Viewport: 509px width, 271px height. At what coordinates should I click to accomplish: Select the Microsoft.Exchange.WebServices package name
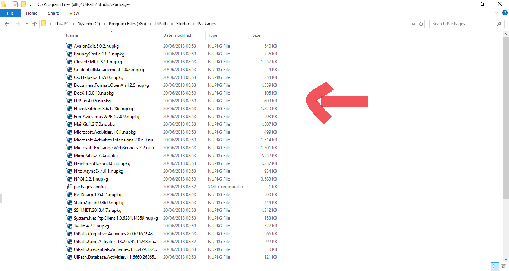click(x=116, y=148)
